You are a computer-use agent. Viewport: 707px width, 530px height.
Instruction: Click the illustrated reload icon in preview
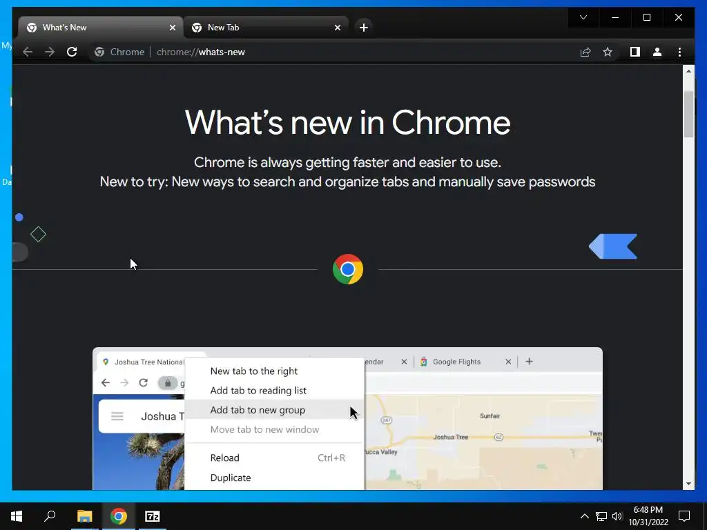coord(144,382)
